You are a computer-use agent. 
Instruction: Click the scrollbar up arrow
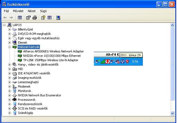[173, 25]
